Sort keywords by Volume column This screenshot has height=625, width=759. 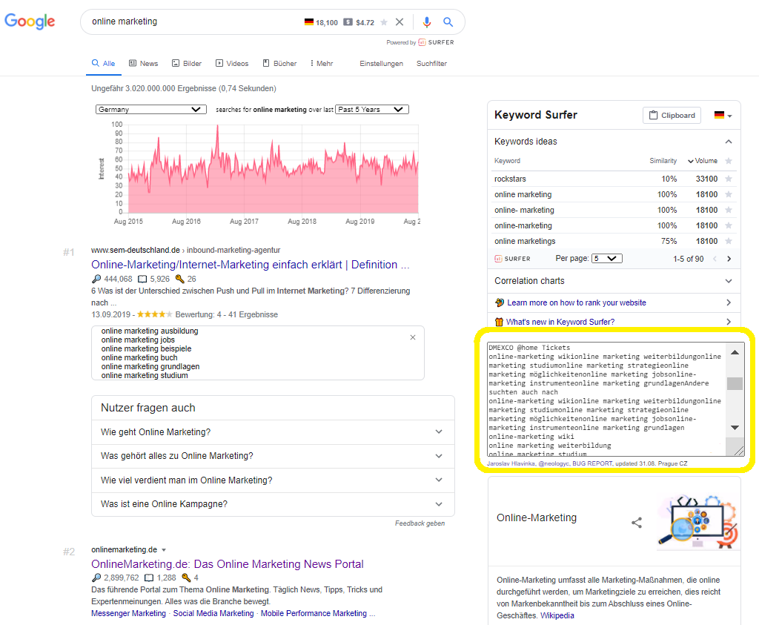click(703, 161)
